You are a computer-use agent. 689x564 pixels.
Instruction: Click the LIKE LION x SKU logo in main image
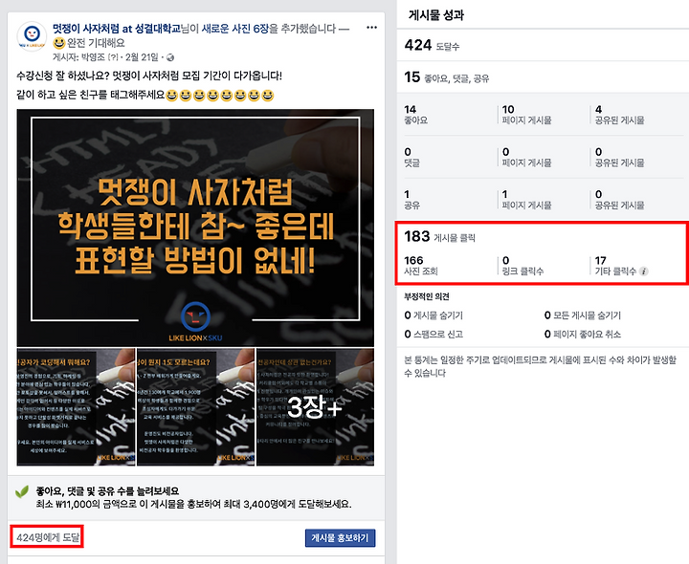point(195,322)
